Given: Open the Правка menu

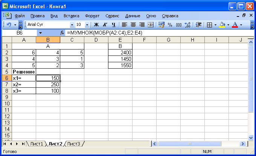Looking at the screenshot, I should pos(38,16).
